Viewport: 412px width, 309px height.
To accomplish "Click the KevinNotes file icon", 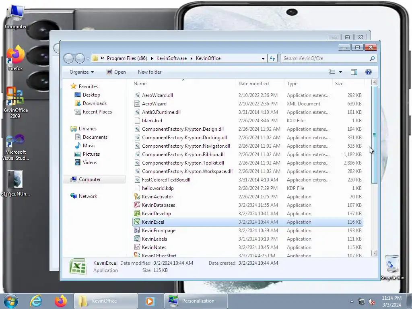I will (x=137, y=247).
